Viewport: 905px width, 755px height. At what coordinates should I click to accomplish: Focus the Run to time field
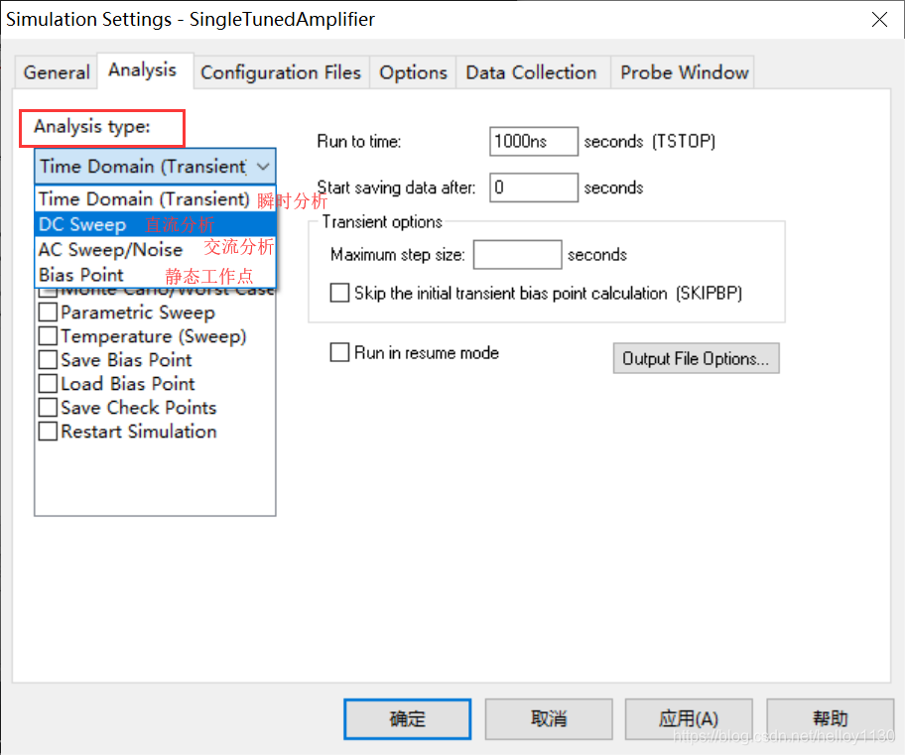tap(533, 142)
